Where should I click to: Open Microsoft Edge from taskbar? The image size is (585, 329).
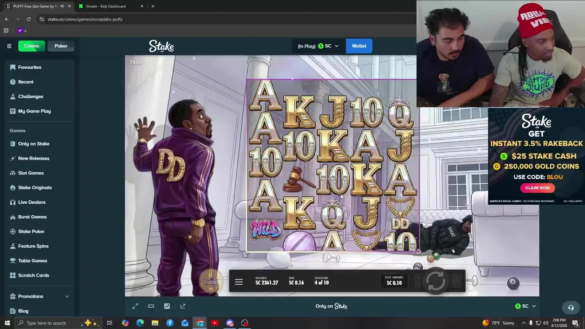point(140,323)
